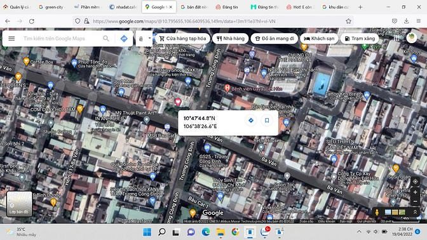
Task: Open directions via blue diamond beside search
Action: point(124,39)
